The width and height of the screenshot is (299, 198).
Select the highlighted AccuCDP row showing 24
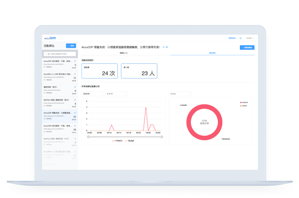tap(60, 116)
